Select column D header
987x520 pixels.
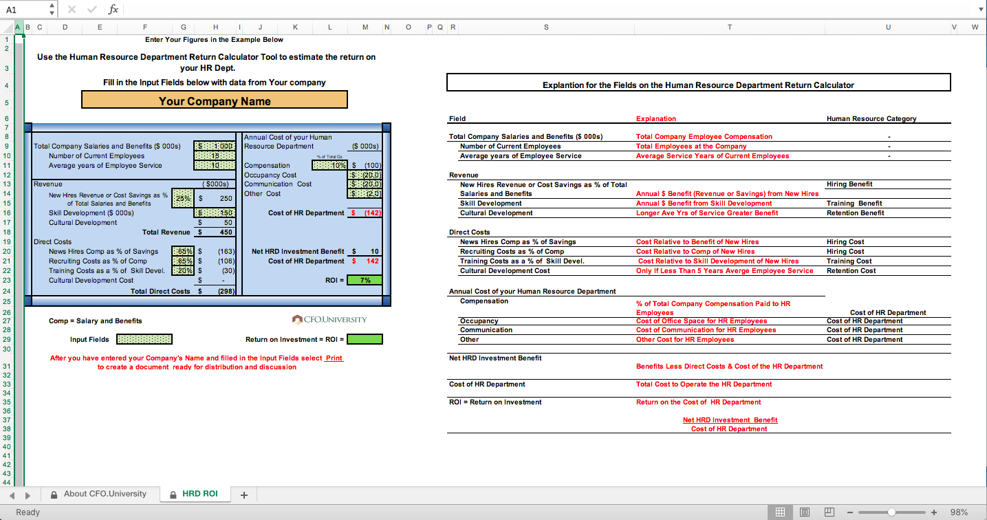[x=65, y=28]
